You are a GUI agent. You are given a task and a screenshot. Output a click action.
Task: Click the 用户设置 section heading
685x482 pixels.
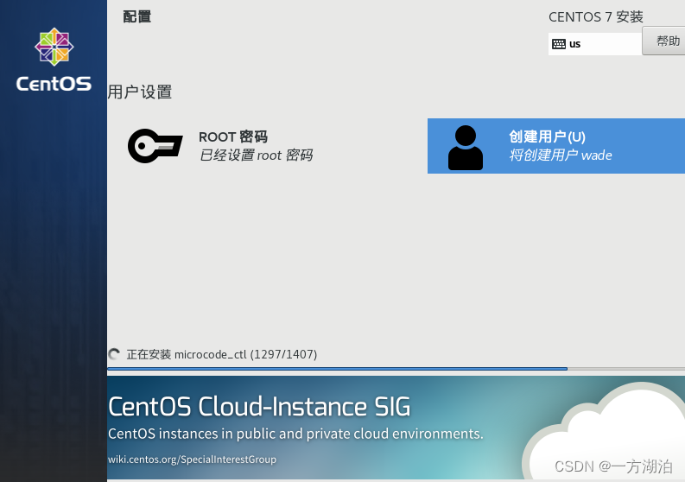pyautogui.click(x=140, y=92)
